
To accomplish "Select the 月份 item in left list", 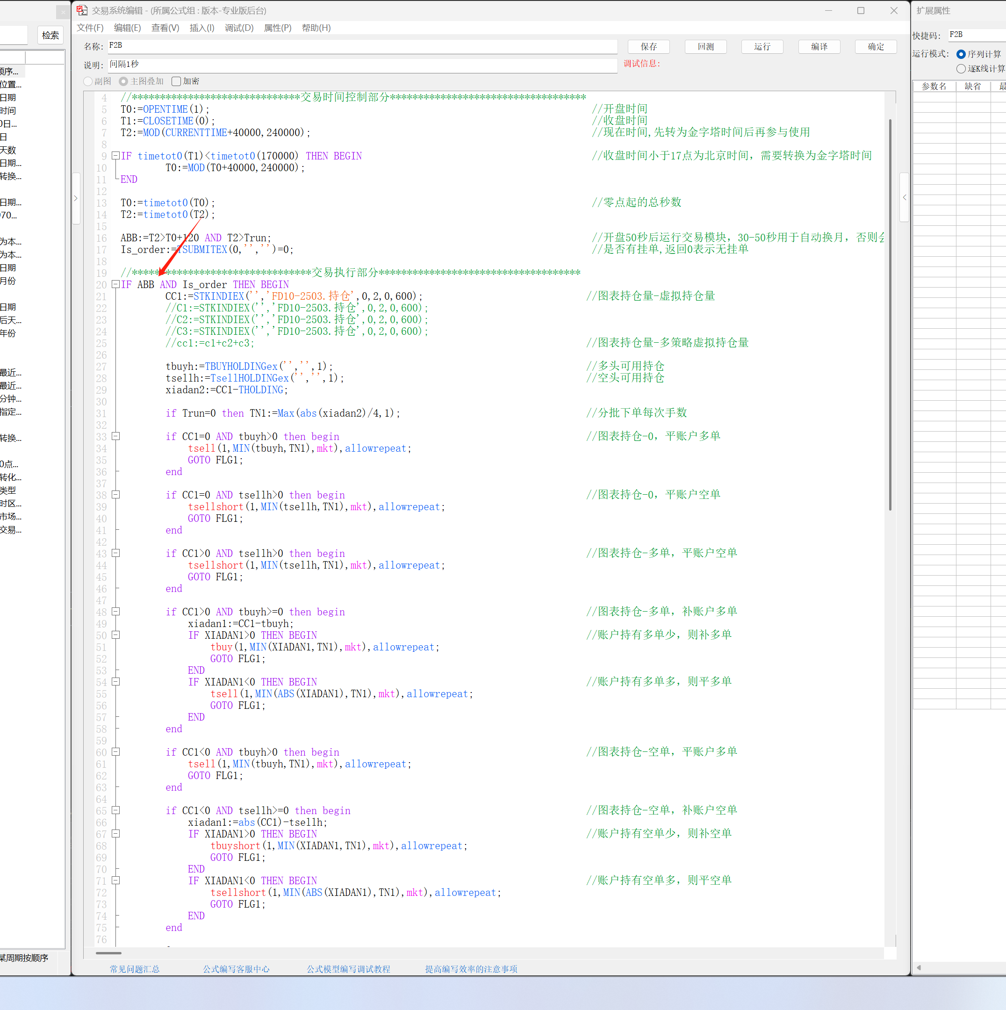I will pyautogui.click(x=8, y=281).
